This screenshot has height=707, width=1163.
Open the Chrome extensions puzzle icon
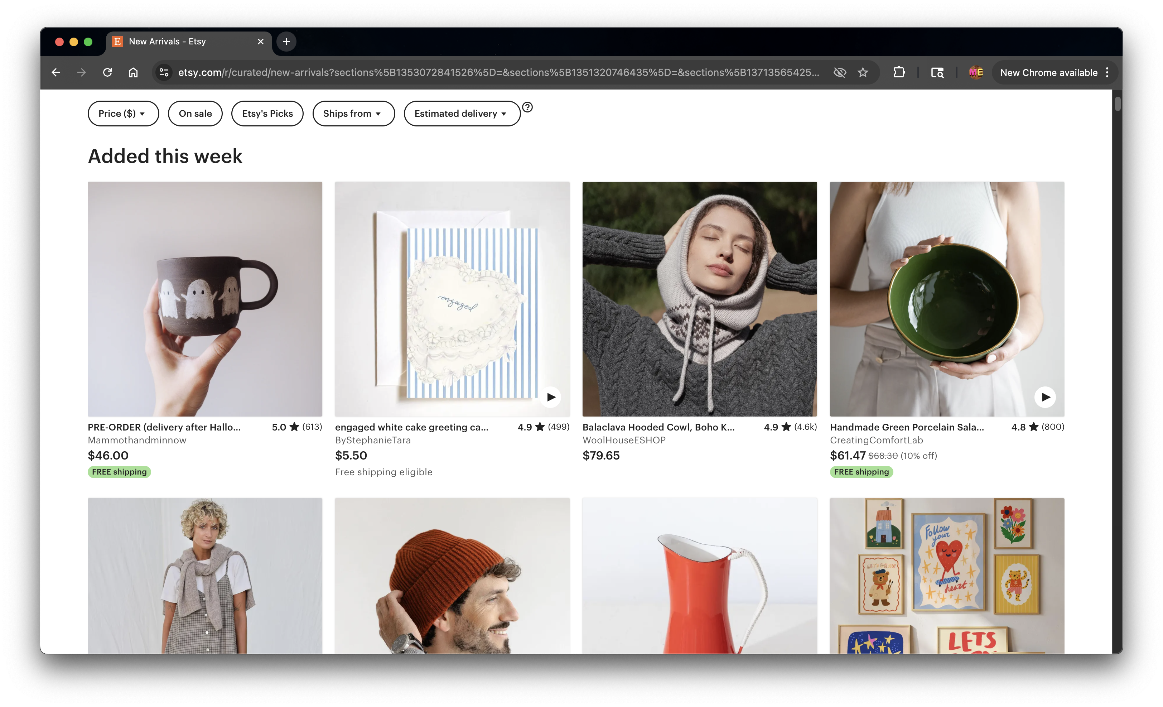[x=899, y=72]
